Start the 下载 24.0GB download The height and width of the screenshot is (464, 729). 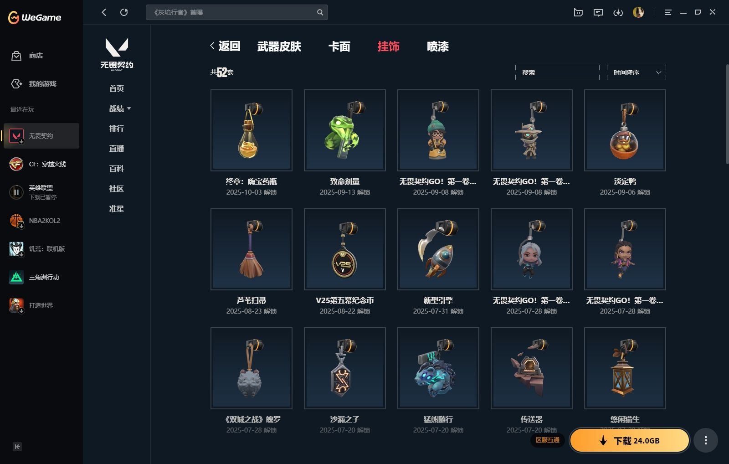click(630, 440)
